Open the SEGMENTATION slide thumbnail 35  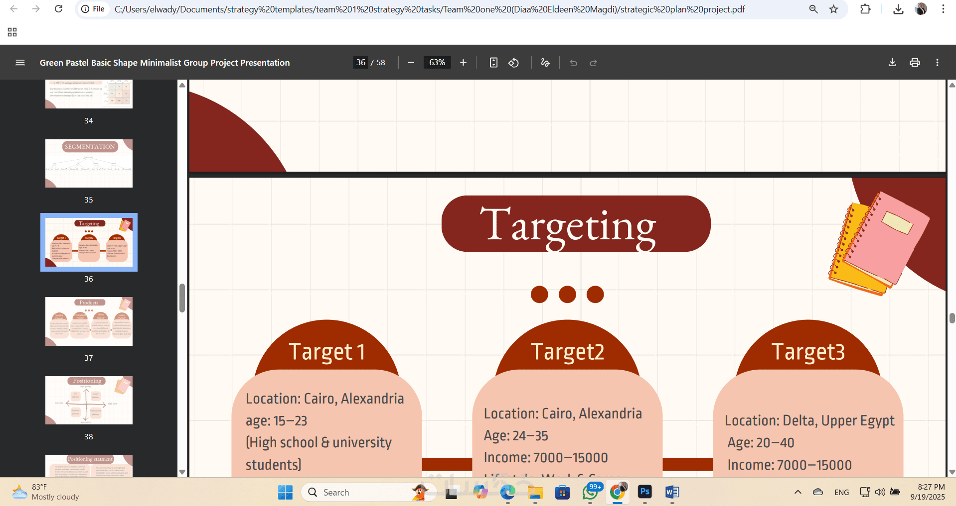tap(89, 163)
